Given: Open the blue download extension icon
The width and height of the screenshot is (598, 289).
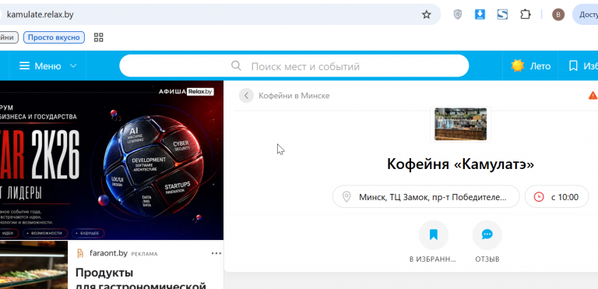Looking at the screenshot, I should (x=480, y=15).
